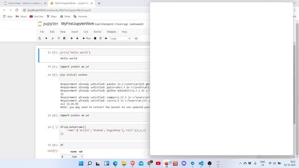
Task: Open the File menu
Action: [x=42, y=32]
